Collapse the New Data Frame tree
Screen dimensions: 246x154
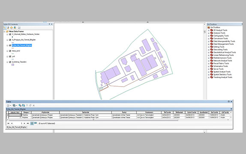coord(4,32)
